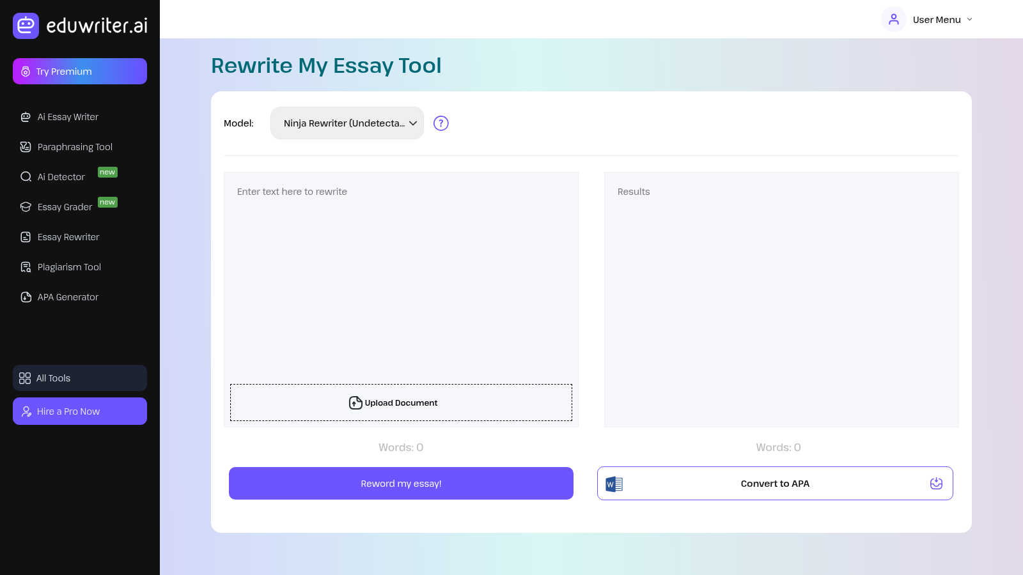Click the Rewrite My Essay Tool heading
Viewport: 1023px width, 575px height.
click(x=326, y=66)
